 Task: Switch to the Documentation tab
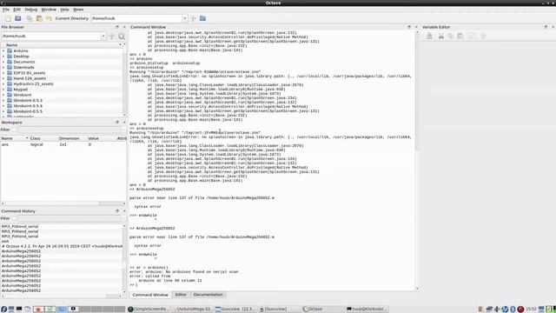point(208,295)
